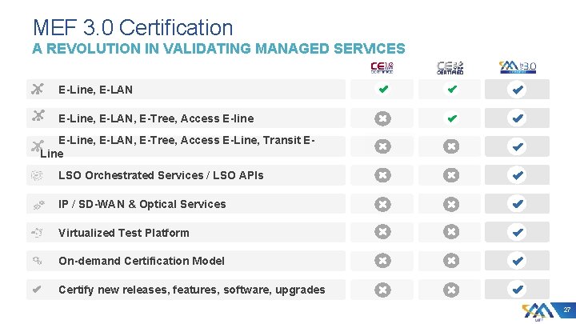Click the CE 2.0 Certified logo
The width and height of the screenshot is (576, 324).
[450, 67]
